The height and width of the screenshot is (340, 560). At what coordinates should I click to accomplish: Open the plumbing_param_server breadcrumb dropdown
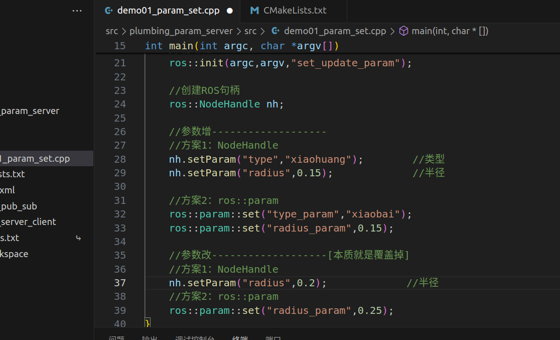181,31
